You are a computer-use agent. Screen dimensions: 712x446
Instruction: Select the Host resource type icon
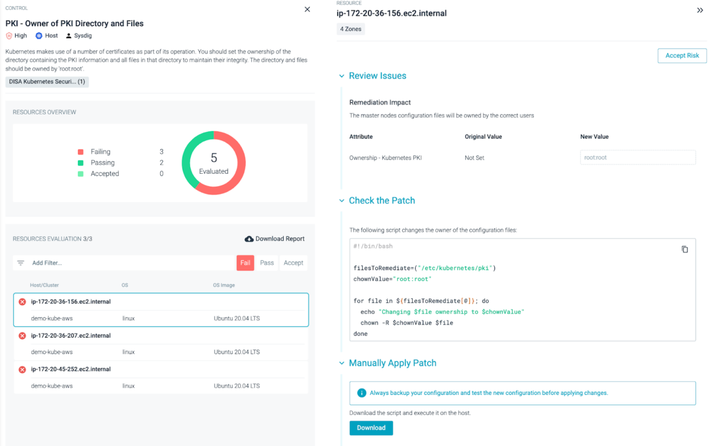pos(38,35)
